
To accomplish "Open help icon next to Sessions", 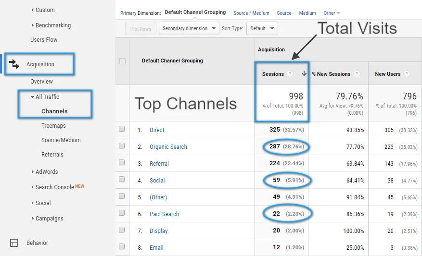I will [x=290, y=74].
